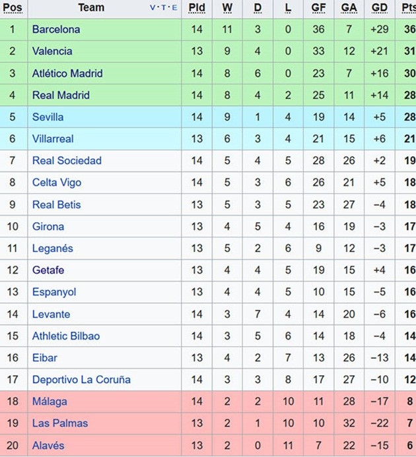Image resolution: width=416 pixels, height=457 pixels.
Task: Click the Girona link
Action: coord(48,226)
